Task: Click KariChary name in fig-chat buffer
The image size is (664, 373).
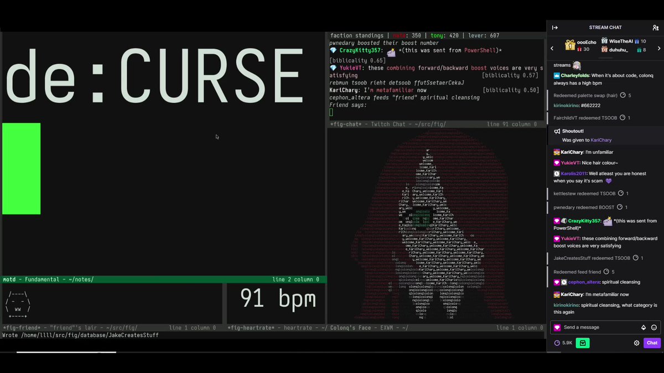Action: (x=343, y=90)
